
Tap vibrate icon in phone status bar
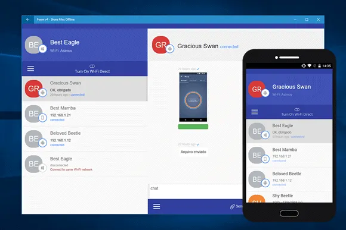(304, 66)
